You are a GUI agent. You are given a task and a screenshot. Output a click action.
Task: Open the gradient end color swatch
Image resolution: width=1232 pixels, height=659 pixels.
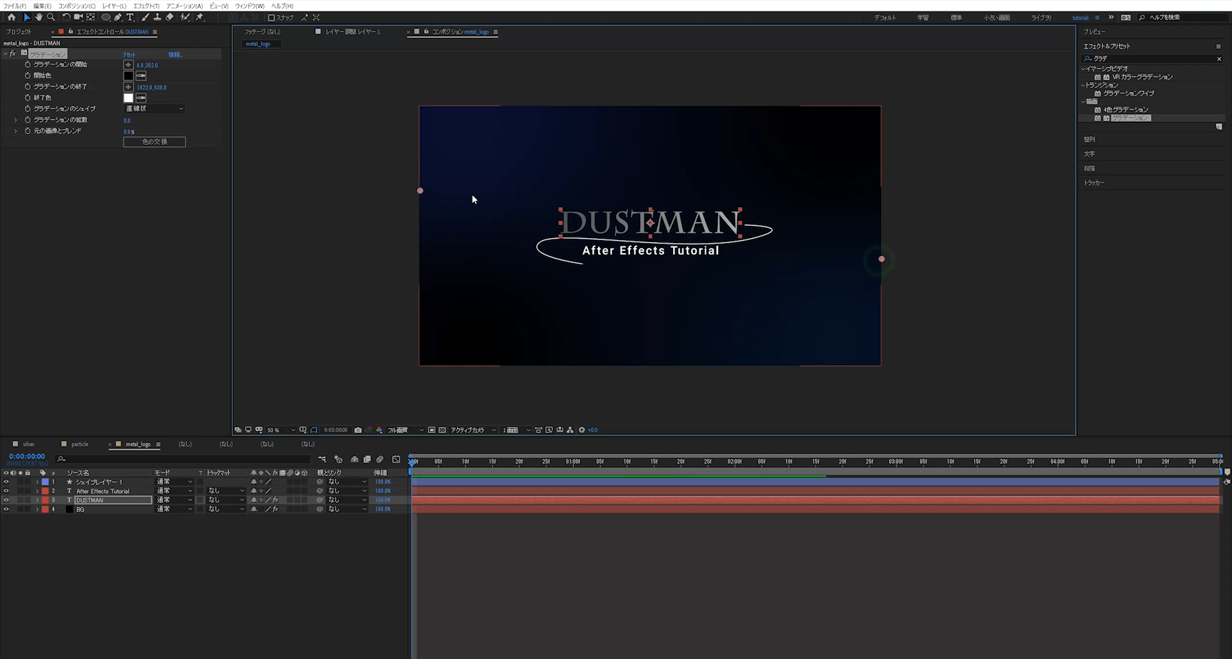point(128,98)
